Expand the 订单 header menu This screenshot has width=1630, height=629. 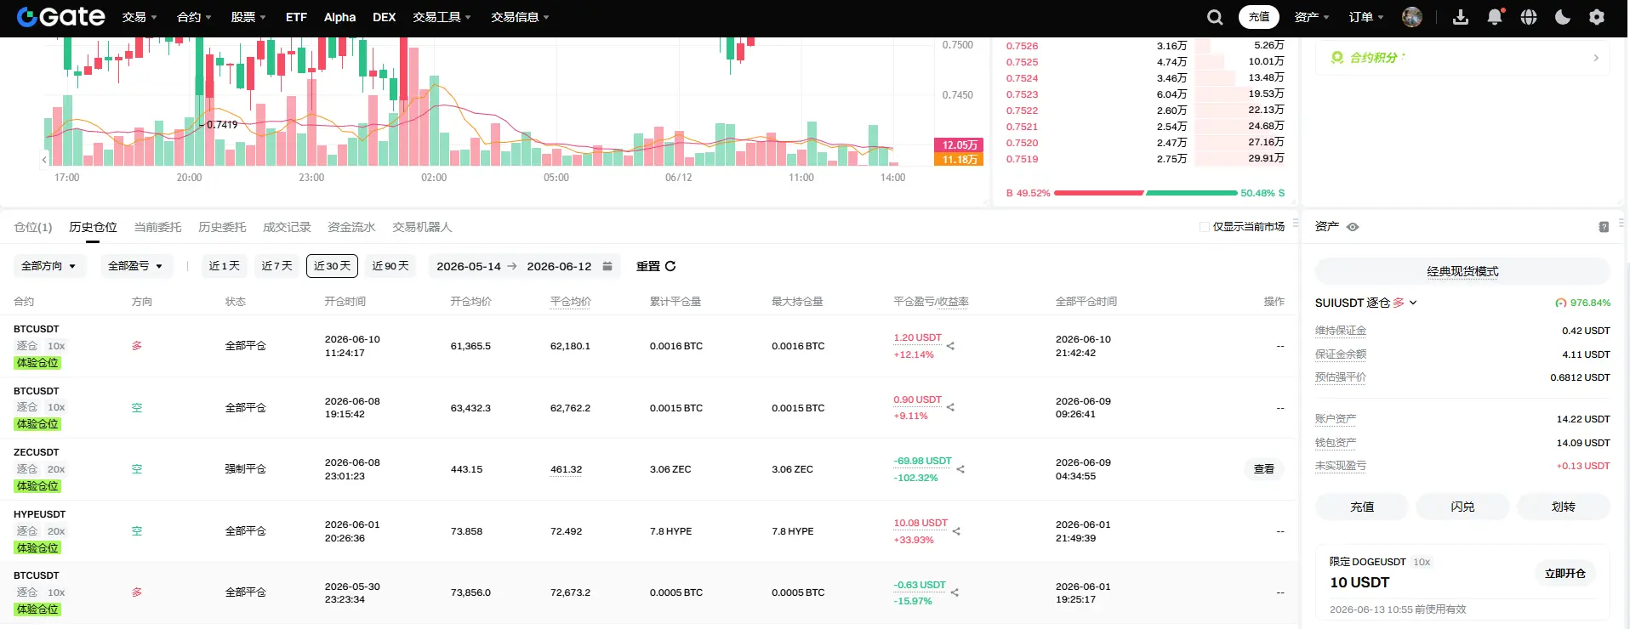(1366, 17)
